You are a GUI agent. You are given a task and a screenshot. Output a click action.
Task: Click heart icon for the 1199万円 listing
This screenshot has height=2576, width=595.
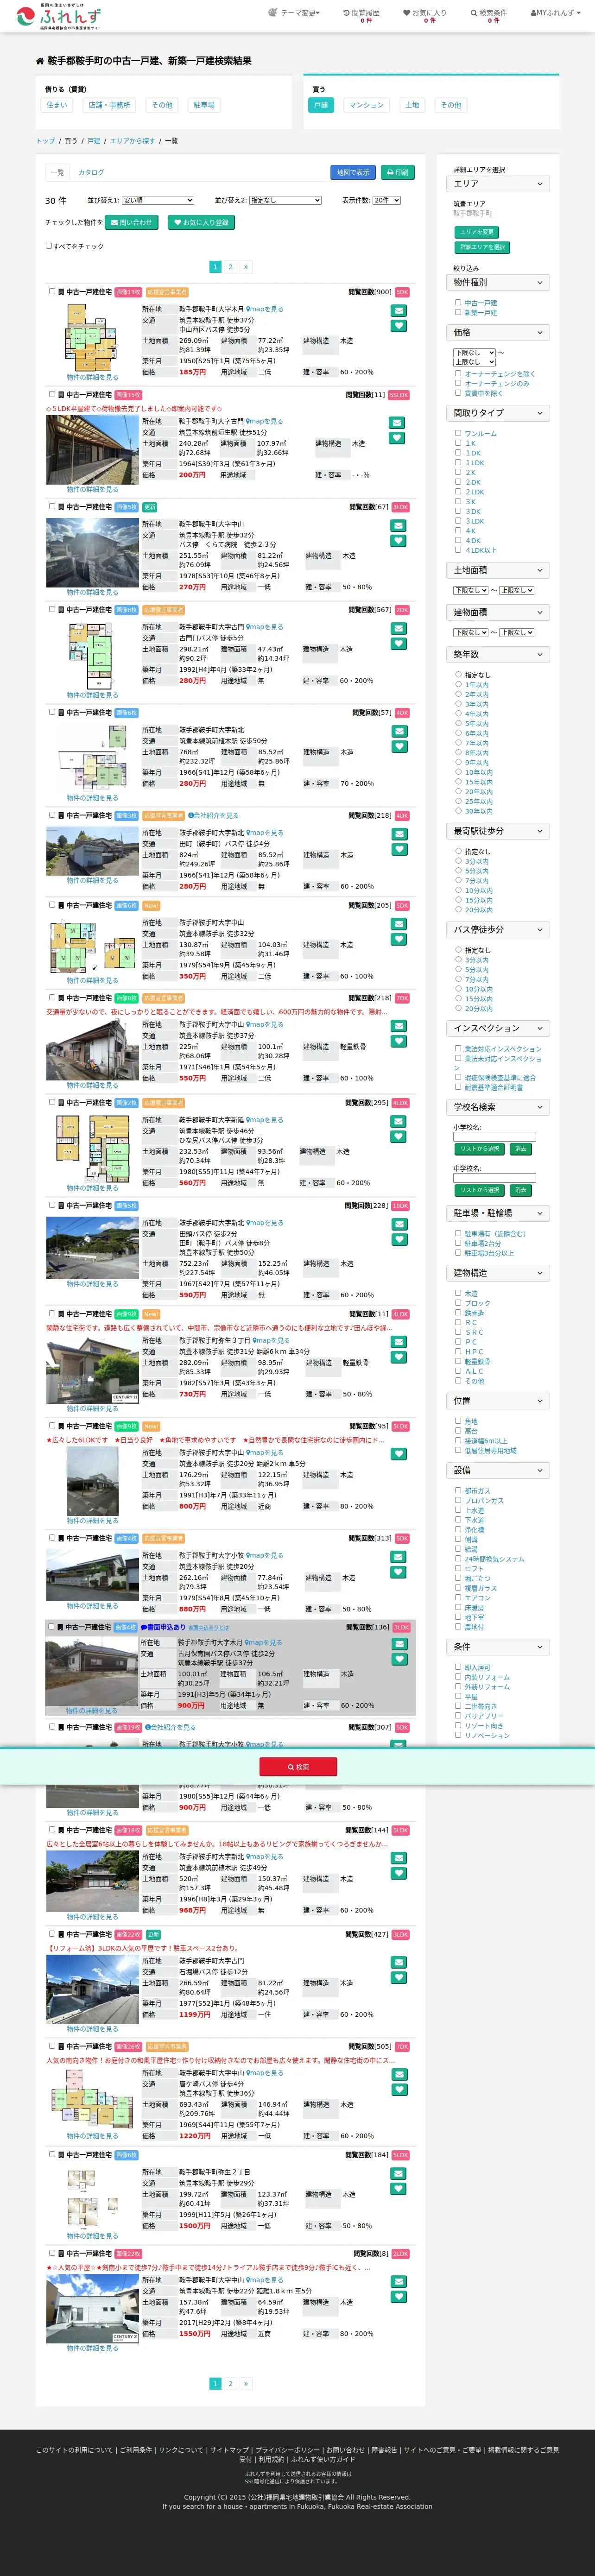398,1977
